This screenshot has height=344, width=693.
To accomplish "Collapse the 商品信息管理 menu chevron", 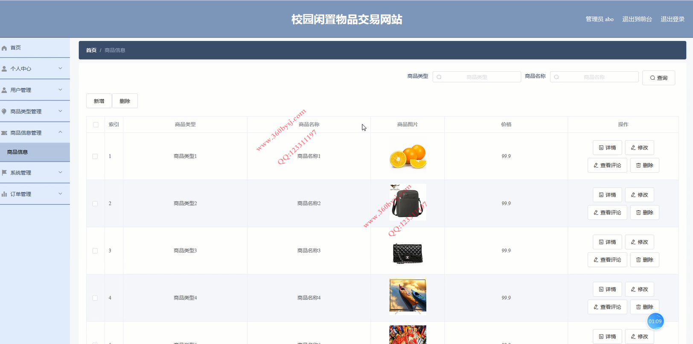I will [x=60, y=132].
